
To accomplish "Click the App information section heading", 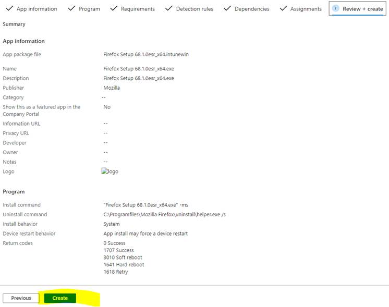I will (x=24, y=41).
